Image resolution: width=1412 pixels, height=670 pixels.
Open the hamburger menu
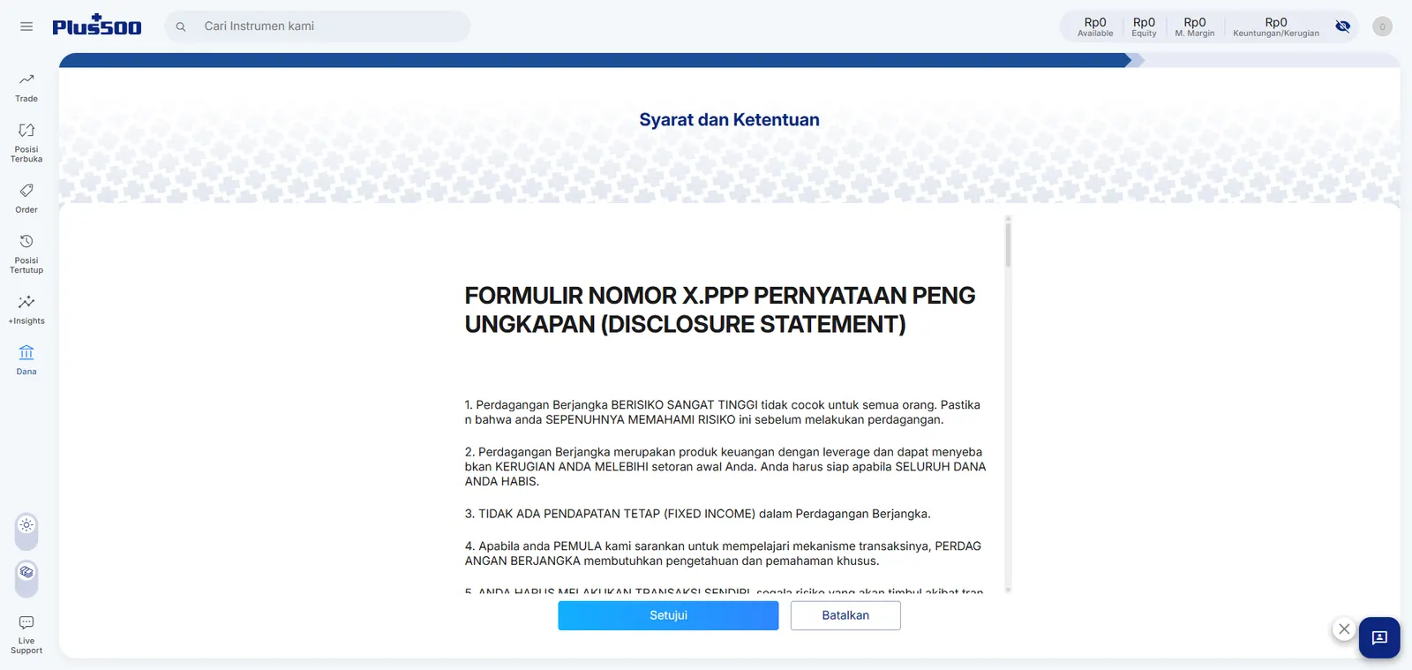click(26, 26)
